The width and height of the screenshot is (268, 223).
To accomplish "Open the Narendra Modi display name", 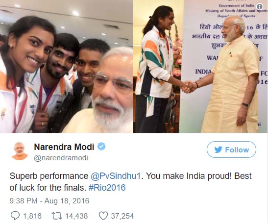I will (x=64, y=147).
